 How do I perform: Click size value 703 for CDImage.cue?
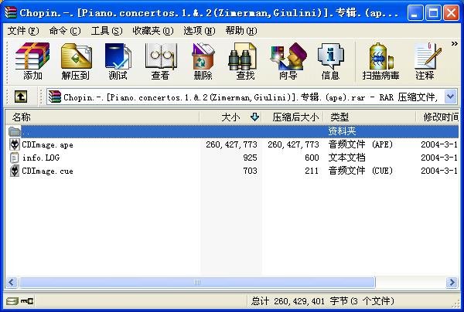pos(250,171)
